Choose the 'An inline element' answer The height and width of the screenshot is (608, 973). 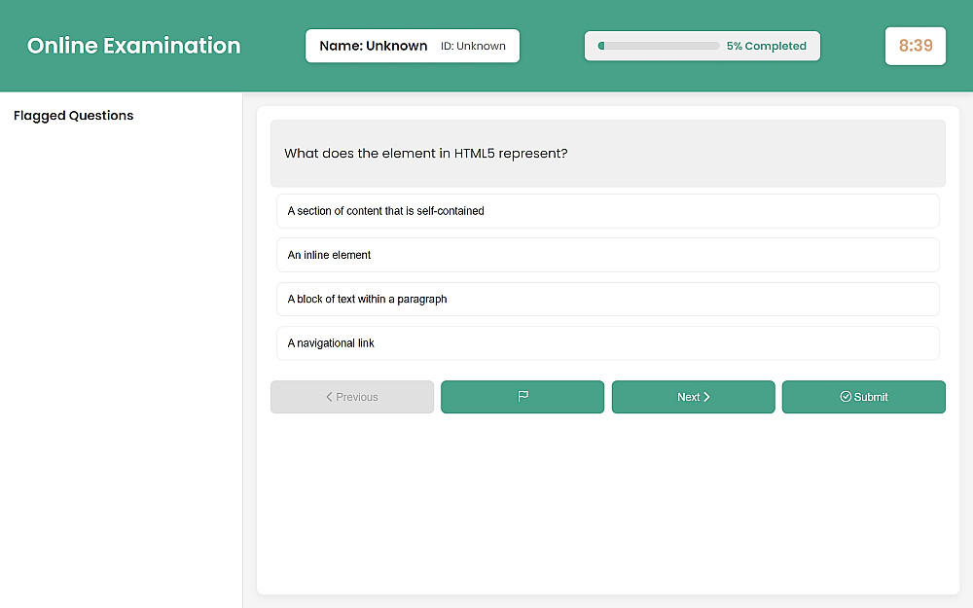pos(607,255)
